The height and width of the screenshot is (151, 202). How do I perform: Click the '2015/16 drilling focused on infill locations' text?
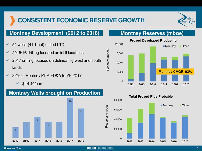tap(48, 53)
